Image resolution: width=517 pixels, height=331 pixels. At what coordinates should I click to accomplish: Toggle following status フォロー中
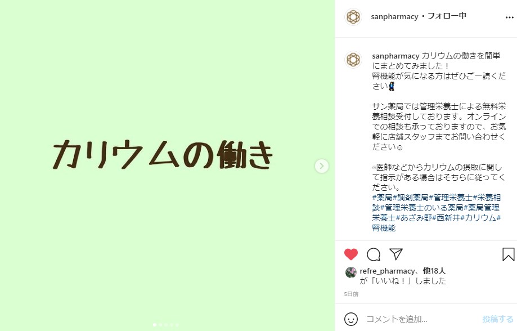(447, 16)
